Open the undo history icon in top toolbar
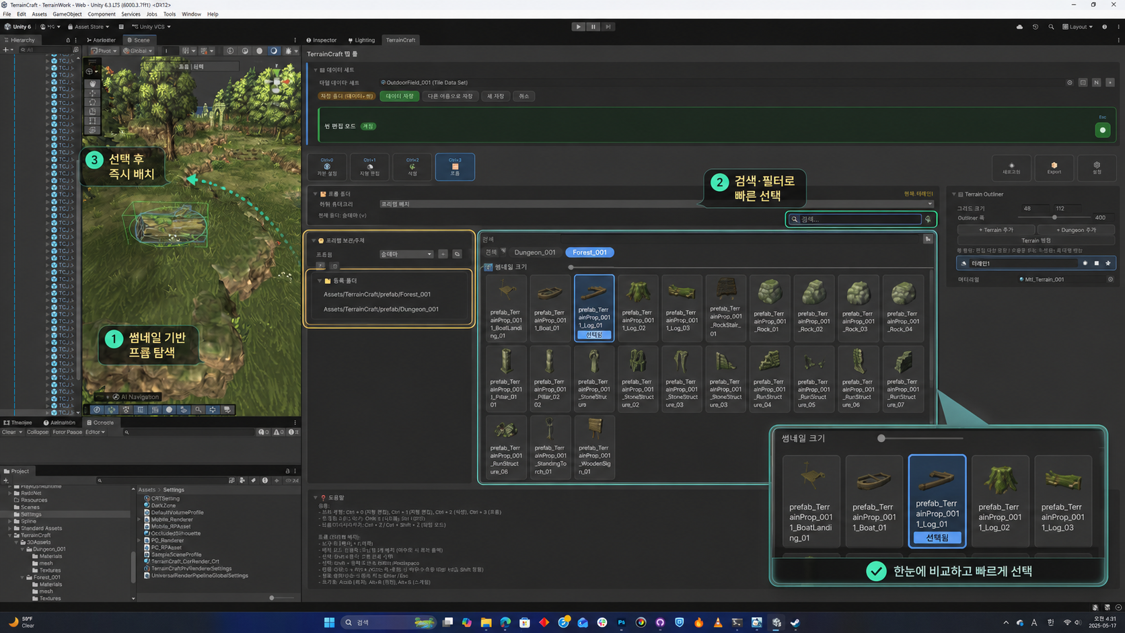Screen dimensions: 1125x633 coord(1035,27)
